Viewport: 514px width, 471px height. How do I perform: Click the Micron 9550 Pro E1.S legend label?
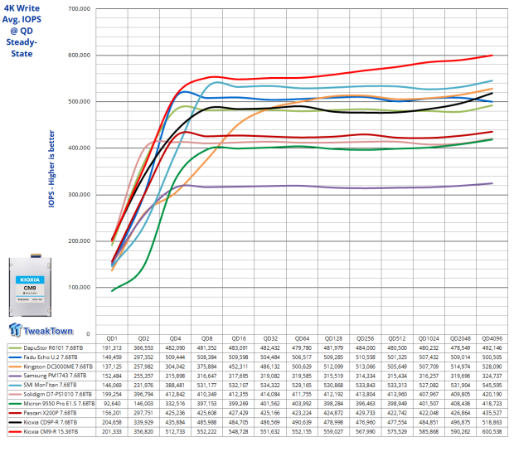click(59, 404)
